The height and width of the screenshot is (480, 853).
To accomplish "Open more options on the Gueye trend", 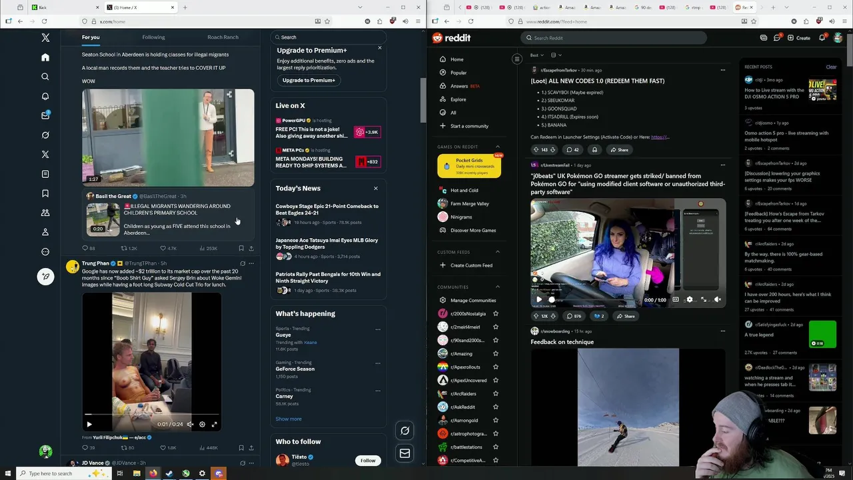I will [x=378, y=329].
